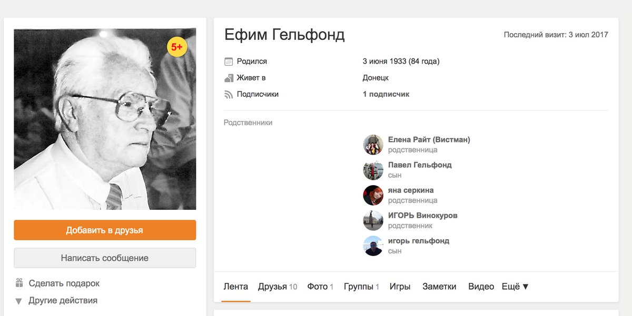This screenshot has height=316, width=632.
Task: Click the calendar icon next to Родился
Action: [x=229, y=60]
